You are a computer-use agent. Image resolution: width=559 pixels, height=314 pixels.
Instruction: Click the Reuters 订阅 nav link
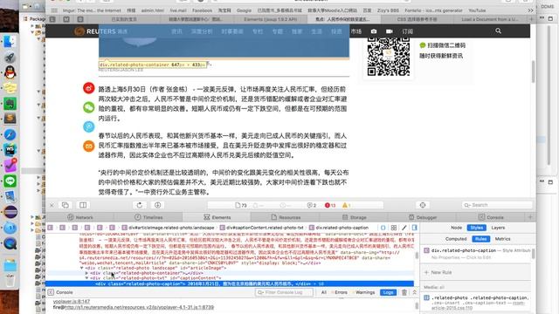(x=408, y=31)
